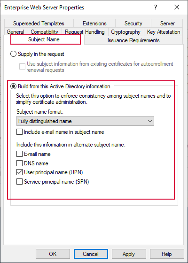Switch to the Superseded Templates tab
This screenshot has height=263, width=188.
coord(39,23)
